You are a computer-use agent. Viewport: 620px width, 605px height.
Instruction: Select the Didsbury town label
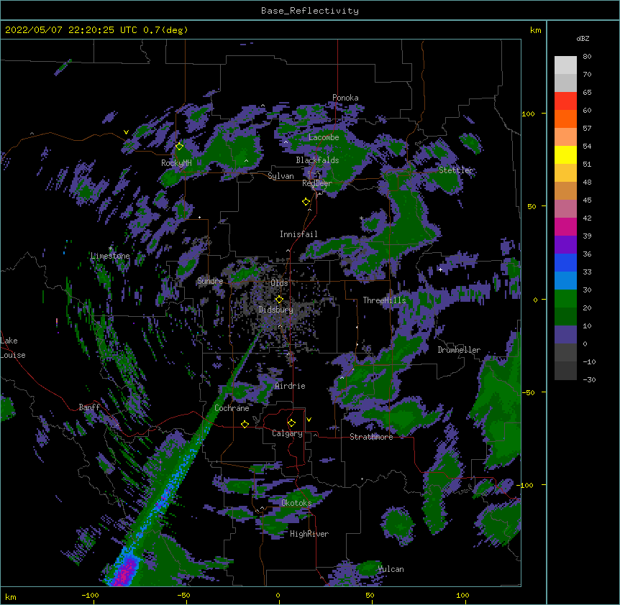pos(275,310)
